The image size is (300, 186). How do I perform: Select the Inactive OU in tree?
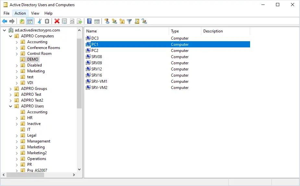point(34,124)
